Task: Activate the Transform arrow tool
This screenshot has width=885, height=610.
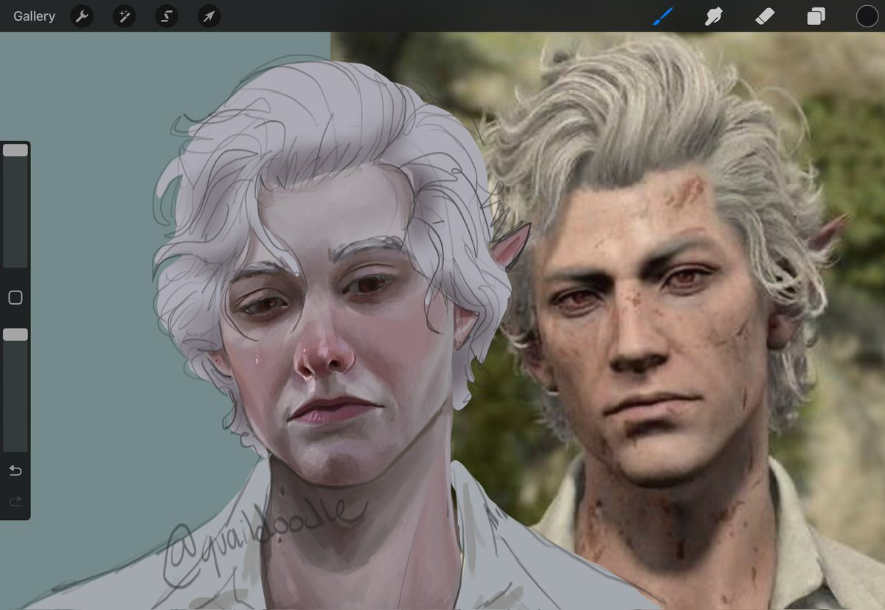Action: pyautogui.click(x=209, y=16)
